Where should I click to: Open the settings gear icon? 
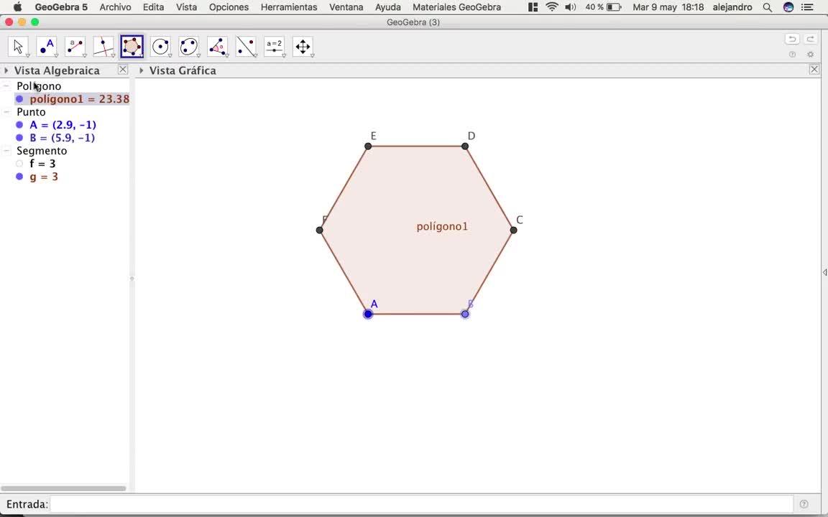(811, 55)
